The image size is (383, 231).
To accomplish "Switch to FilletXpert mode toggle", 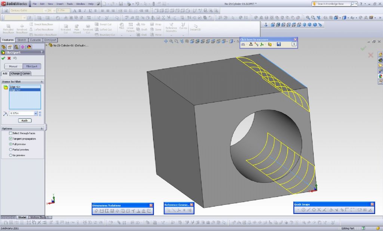I will tap(32, 66).
